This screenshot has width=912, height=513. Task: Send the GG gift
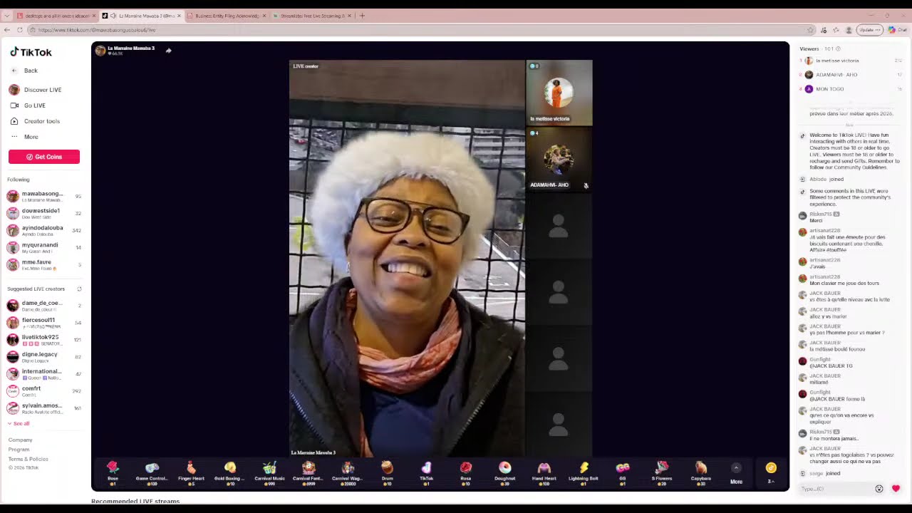622,472
